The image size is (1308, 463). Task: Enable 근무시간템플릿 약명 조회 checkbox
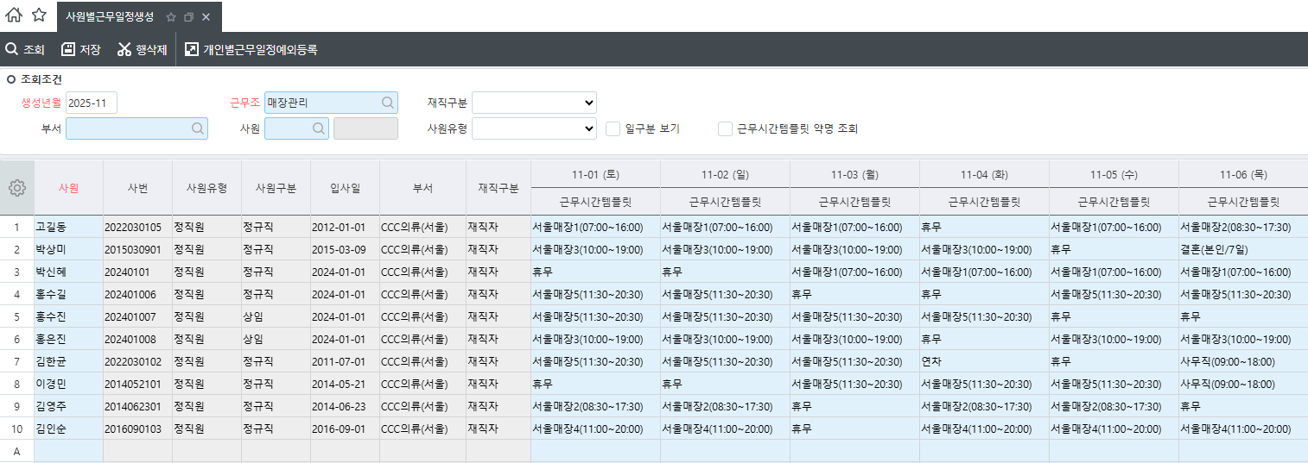726,128
